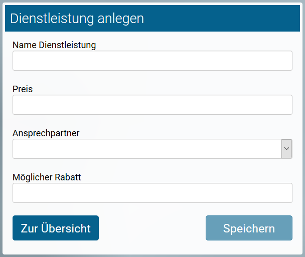
Task: Click the Preis label text
Action: tap(23, 89)
